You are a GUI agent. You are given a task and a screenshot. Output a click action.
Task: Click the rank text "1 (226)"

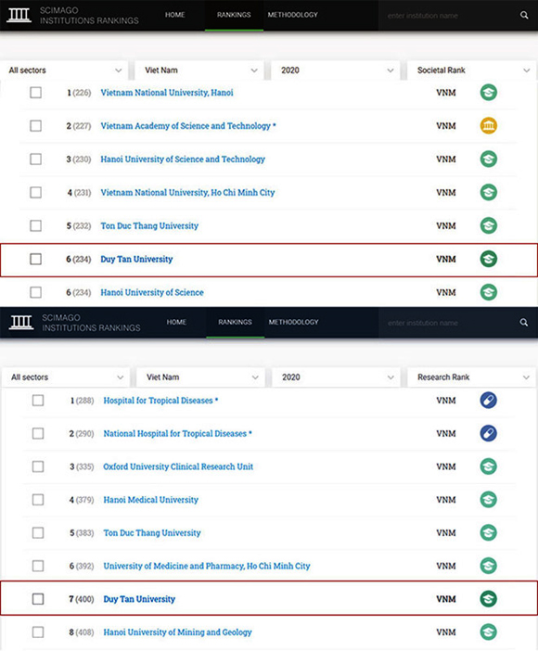pos(79,93)
